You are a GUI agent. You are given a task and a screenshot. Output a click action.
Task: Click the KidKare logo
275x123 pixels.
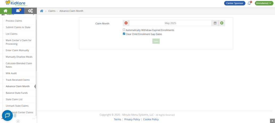(17, 3)
